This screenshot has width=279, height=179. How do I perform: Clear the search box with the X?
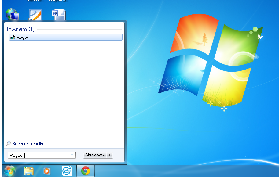pyautogui.click(x=72, y=156)
